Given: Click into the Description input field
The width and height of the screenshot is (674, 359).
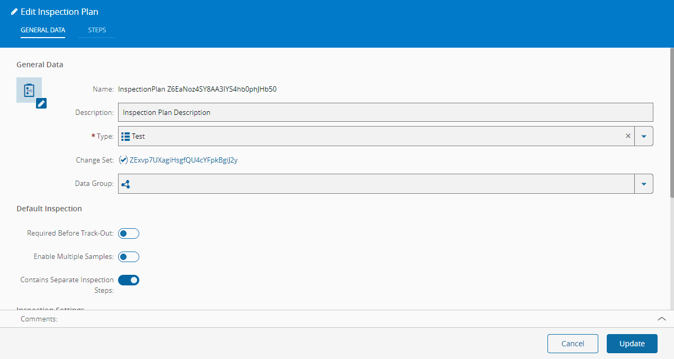Looking at the screenshot, I should tap(385, 112).
